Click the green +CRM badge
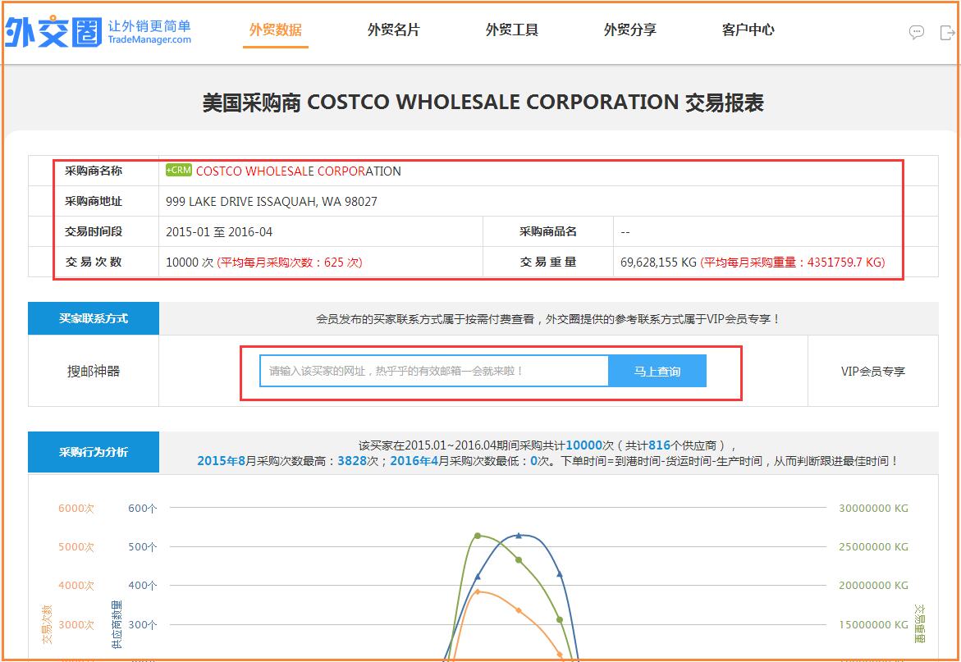The image size is (961, 662). (x=178, y=171)
